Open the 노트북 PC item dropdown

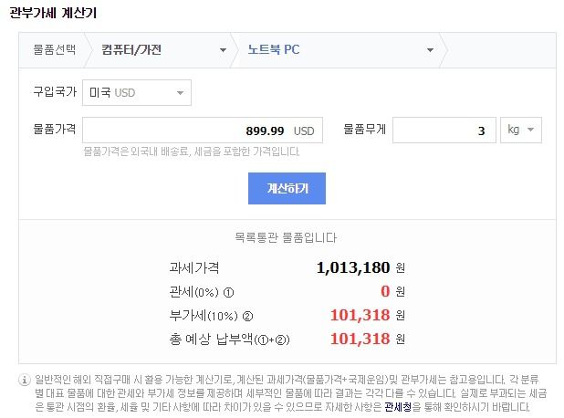(340, 50)
